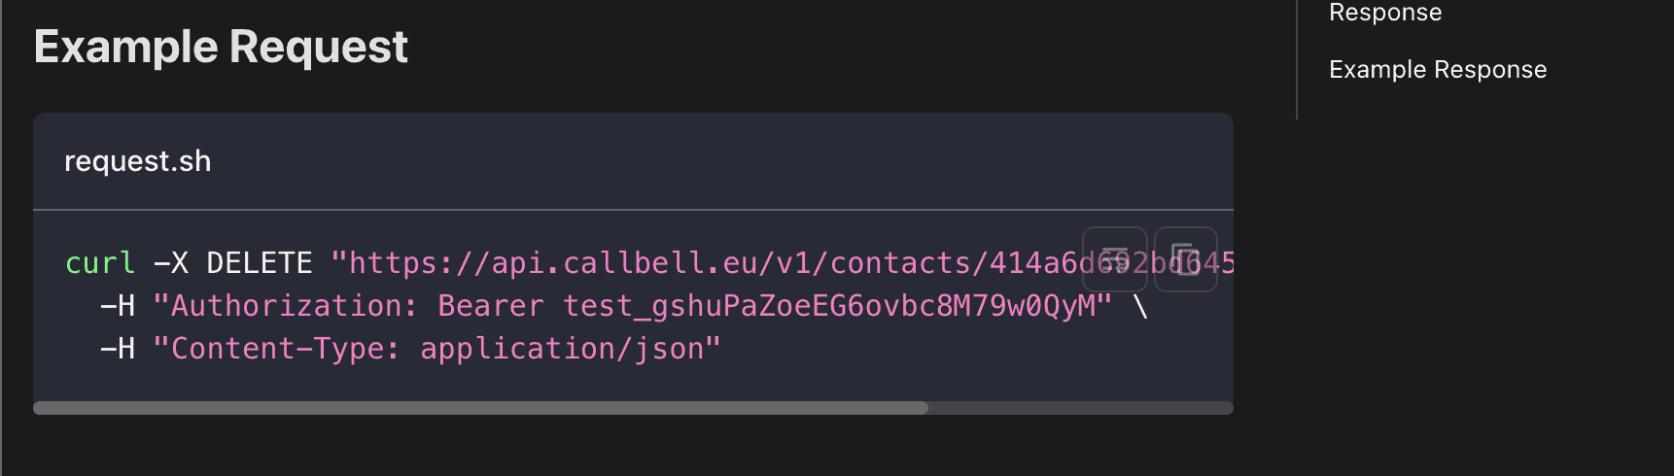The image size is (1674, 476).
Task: Grab the code block's horizontal scrollbar thumb
Action: (x=480, y=408)
